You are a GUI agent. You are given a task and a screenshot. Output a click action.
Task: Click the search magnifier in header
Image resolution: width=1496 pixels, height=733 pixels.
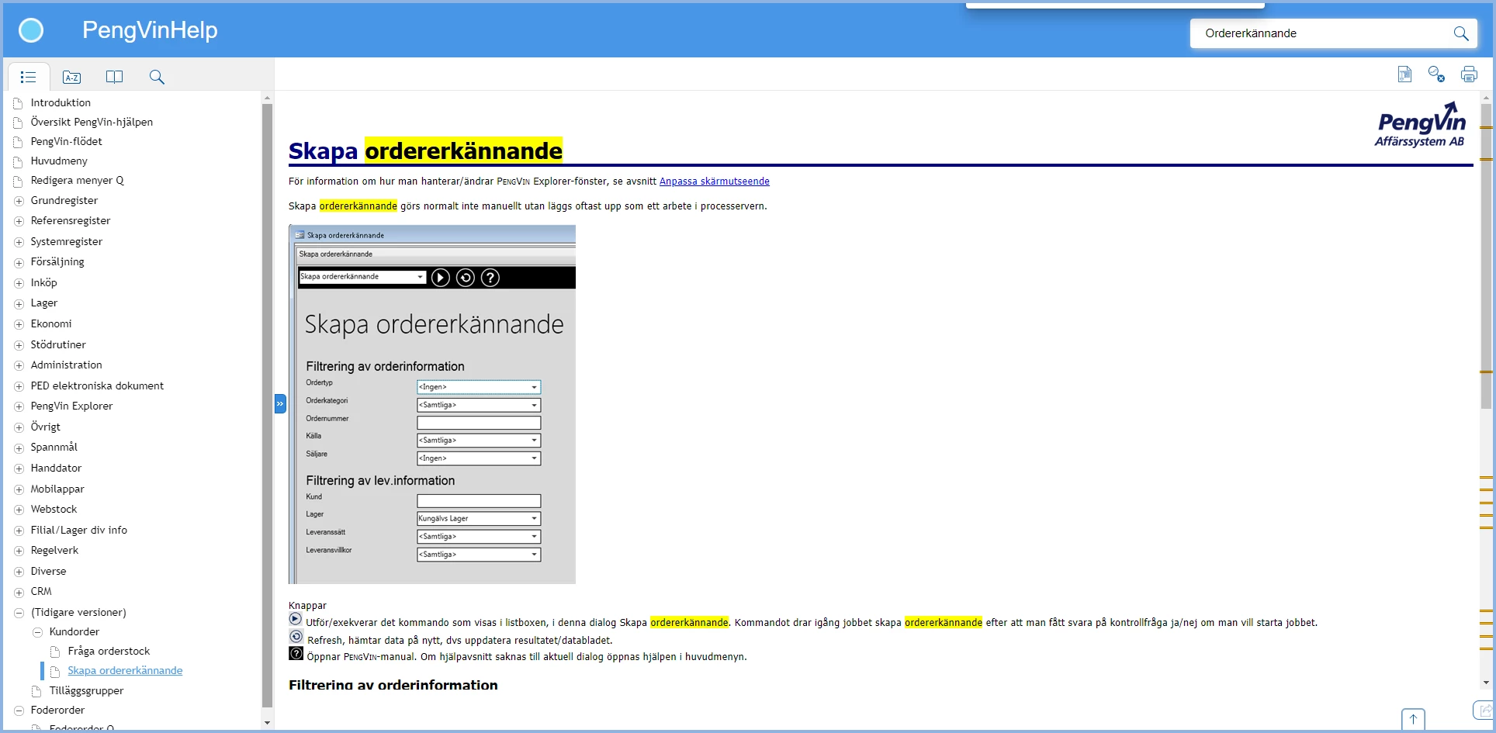pos(1460,33)
